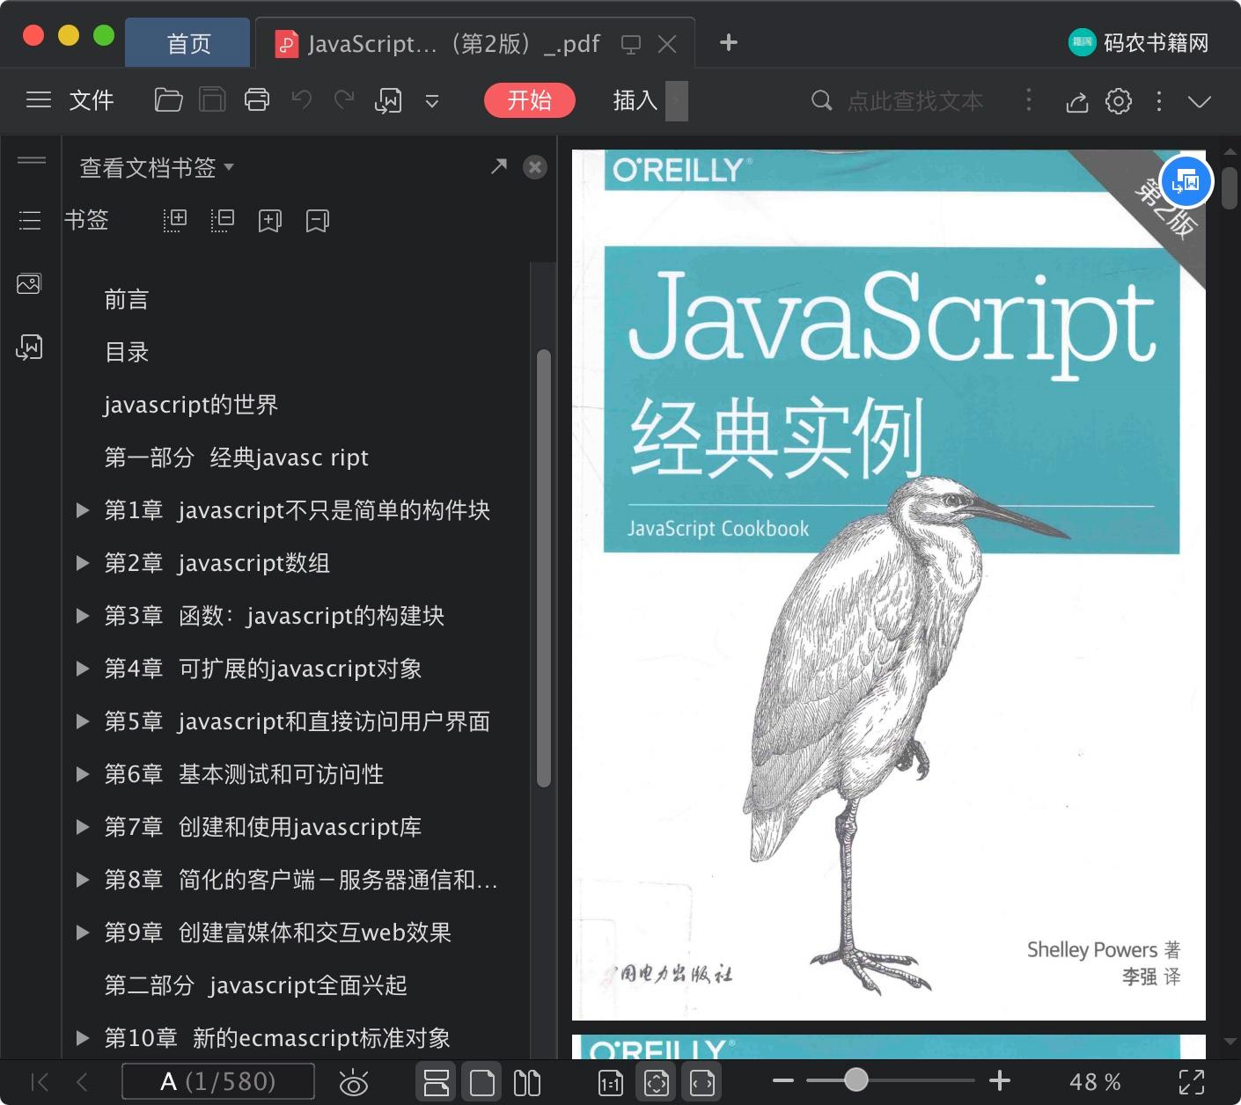1241x1105 pixels.
Task: Click the sidebar convert document icon
Action: coord(29,348)
